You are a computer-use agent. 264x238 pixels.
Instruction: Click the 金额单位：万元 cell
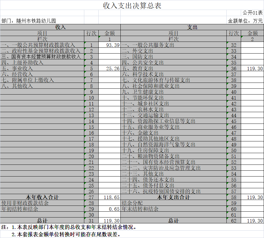point(245,21)
